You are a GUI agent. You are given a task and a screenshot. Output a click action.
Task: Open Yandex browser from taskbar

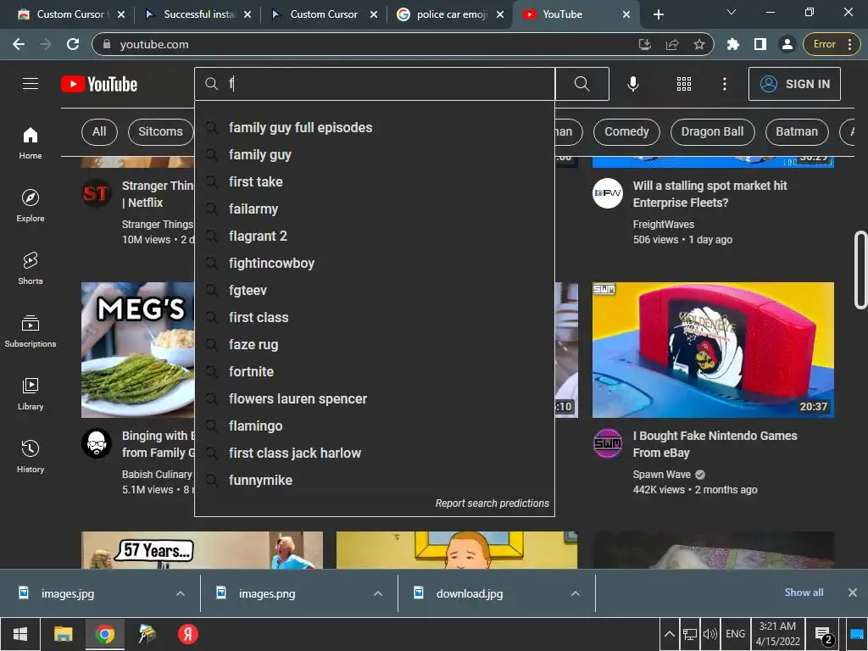[x=187, y=634]
